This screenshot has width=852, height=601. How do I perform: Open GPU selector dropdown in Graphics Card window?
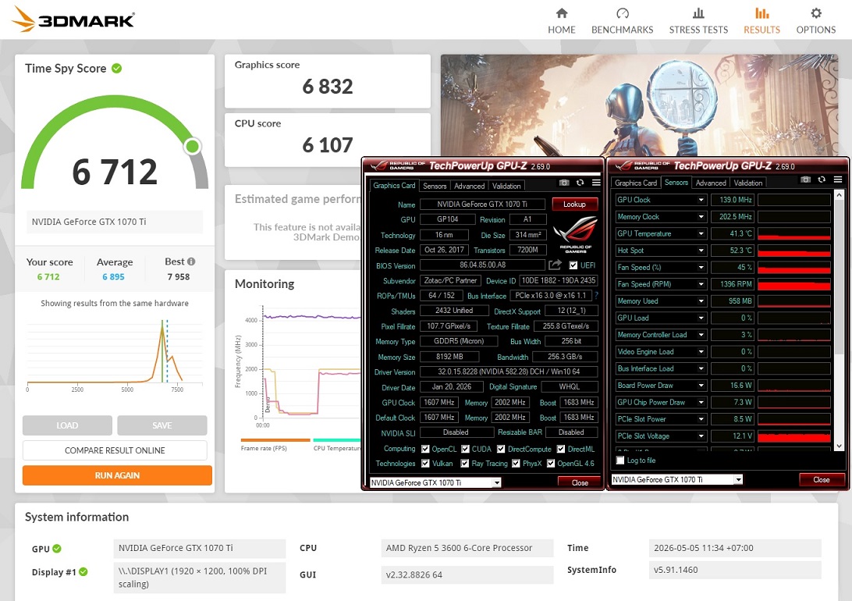(497, 482)
